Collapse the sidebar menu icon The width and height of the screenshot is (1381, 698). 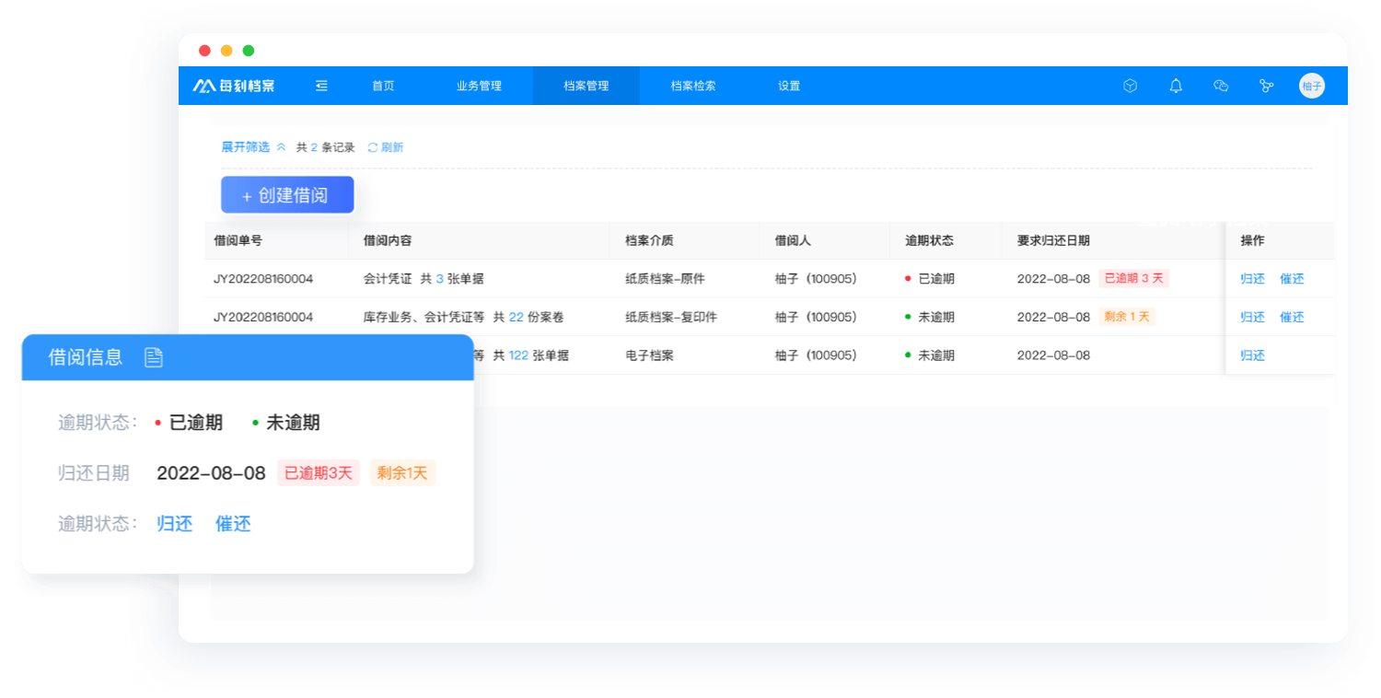(x=321, y=86)
